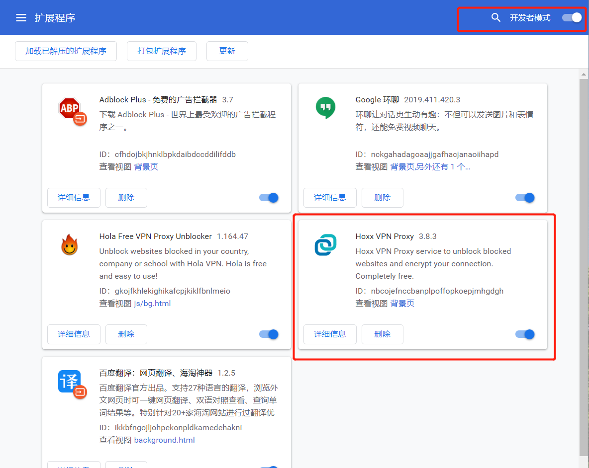Open 详细信息 for Google 环聊

[330, 198]
